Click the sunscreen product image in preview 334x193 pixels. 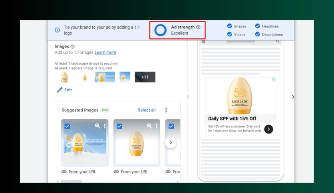240,96
